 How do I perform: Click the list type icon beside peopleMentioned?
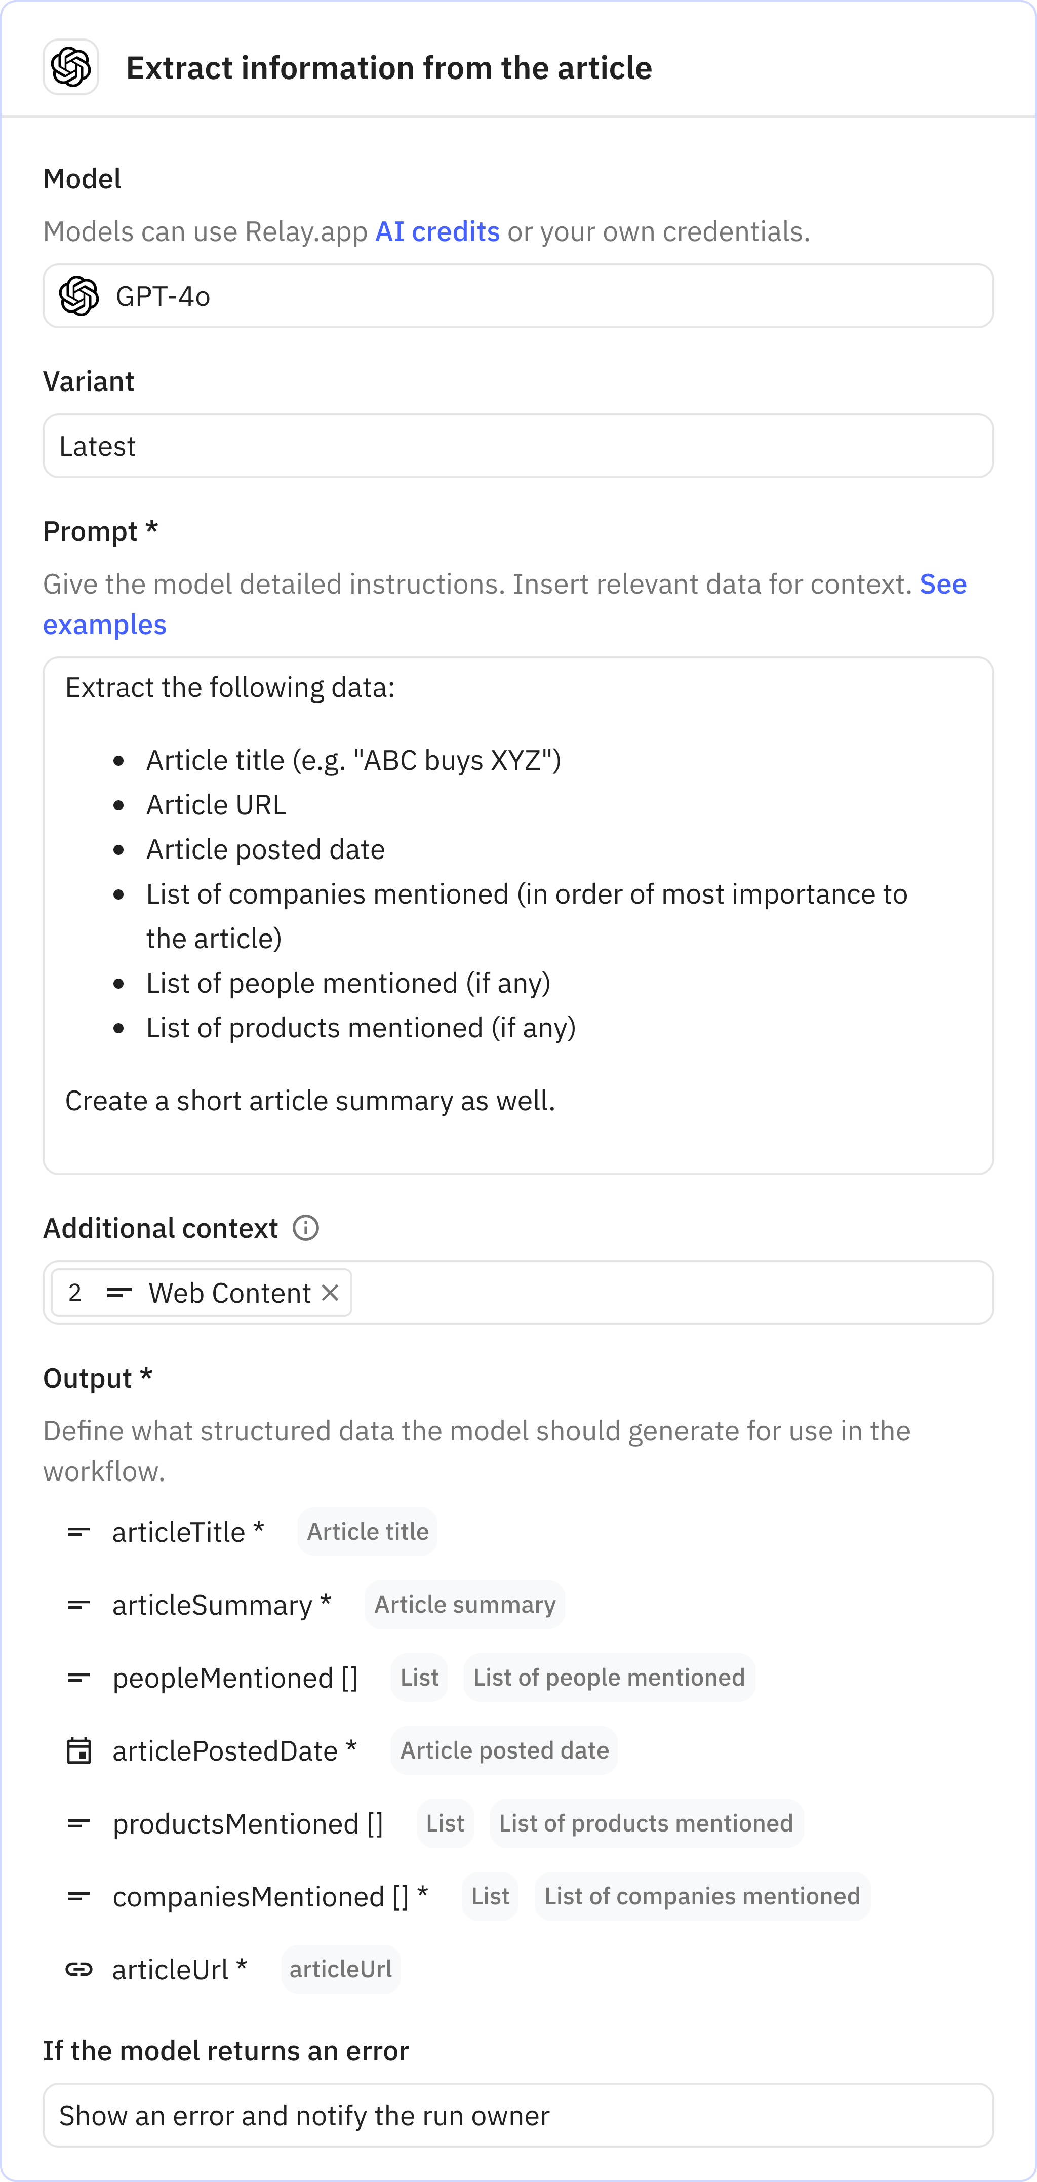pos(78,1677)
